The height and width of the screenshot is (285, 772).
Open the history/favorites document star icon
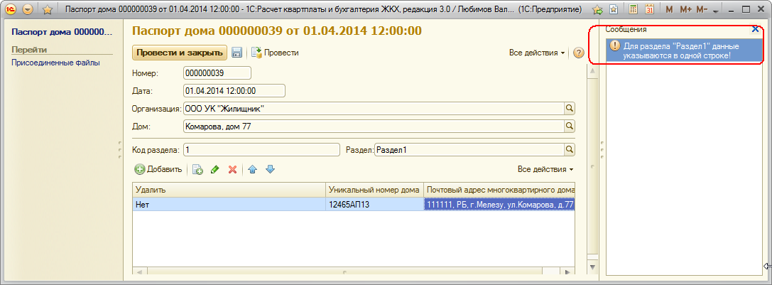coord(614,9)
